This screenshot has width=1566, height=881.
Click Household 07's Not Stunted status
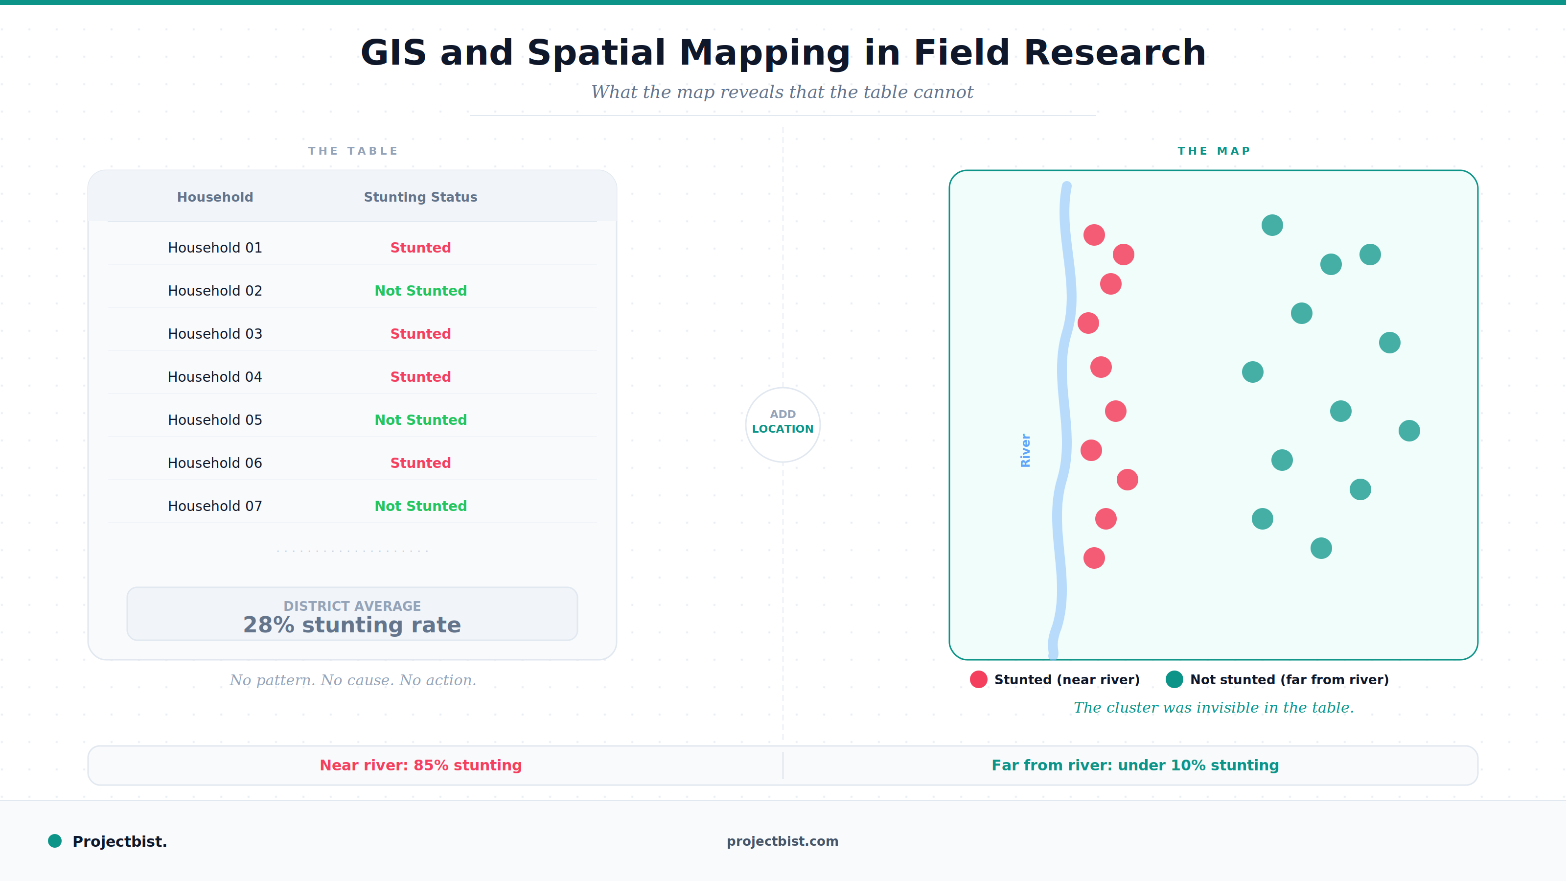pos(421,506)
